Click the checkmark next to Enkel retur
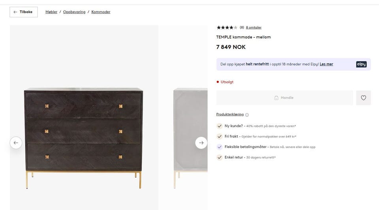379x210 pixels. tap(220, 157)
